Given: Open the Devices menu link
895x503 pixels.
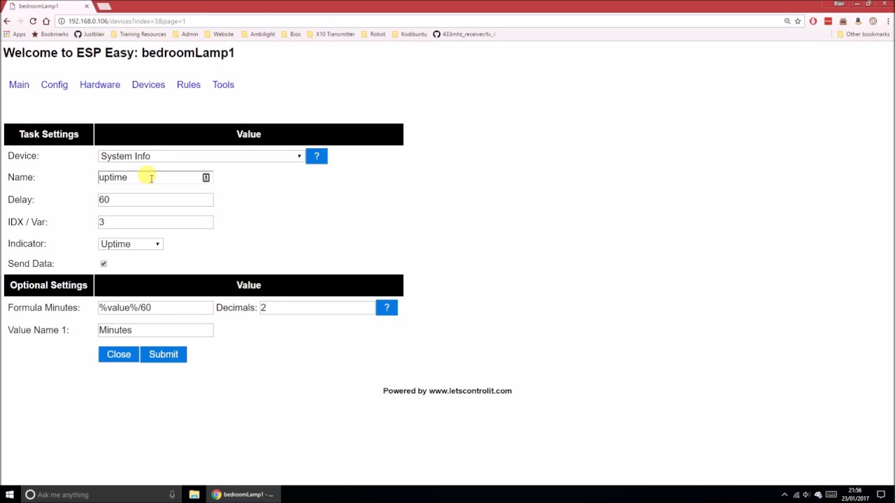Looking at the screenshot, I should pyautogui.click(x=148, y=85).
